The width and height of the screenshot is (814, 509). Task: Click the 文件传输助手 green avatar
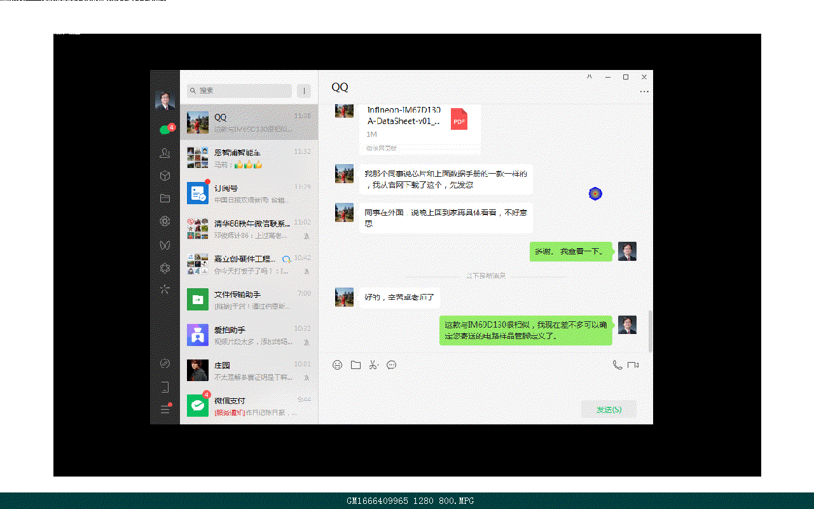(198, 299)
